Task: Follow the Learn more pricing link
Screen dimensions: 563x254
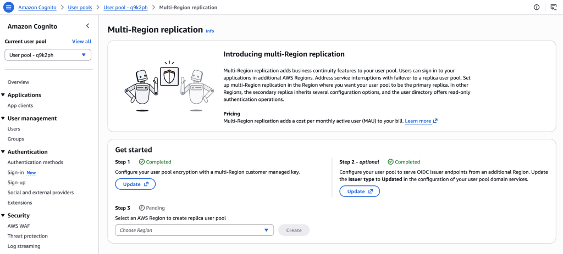Action: tap(418, 121)
